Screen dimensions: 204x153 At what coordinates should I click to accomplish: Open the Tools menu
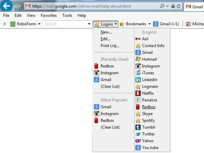tap(67, 16)
